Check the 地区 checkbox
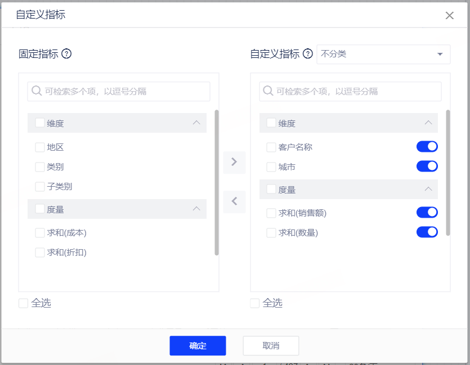The width and height of the screenshot is (470, 365). pos(40,147)
